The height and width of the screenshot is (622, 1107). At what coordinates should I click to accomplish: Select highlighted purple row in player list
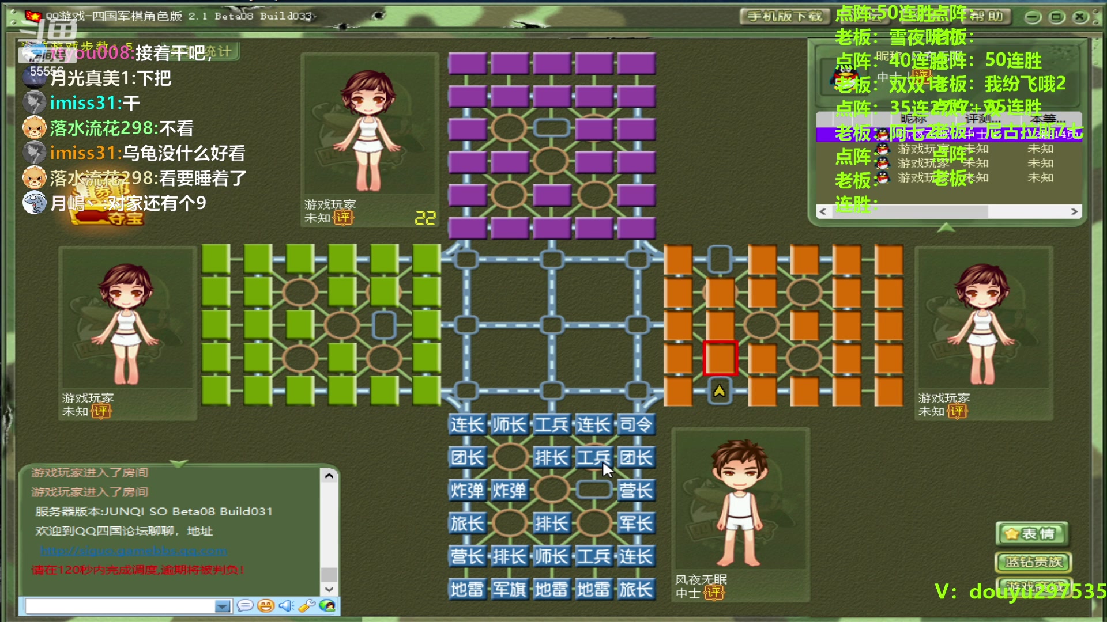pyautogui.click(x=949, y=134)
